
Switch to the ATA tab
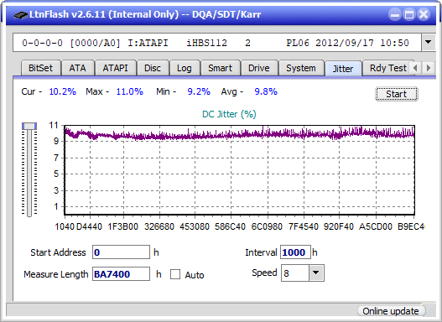tap(77, 68)
